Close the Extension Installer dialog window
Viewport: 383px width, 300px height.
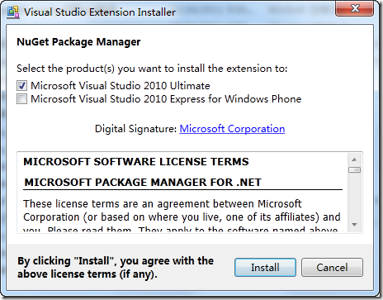[x=354, y=8]
